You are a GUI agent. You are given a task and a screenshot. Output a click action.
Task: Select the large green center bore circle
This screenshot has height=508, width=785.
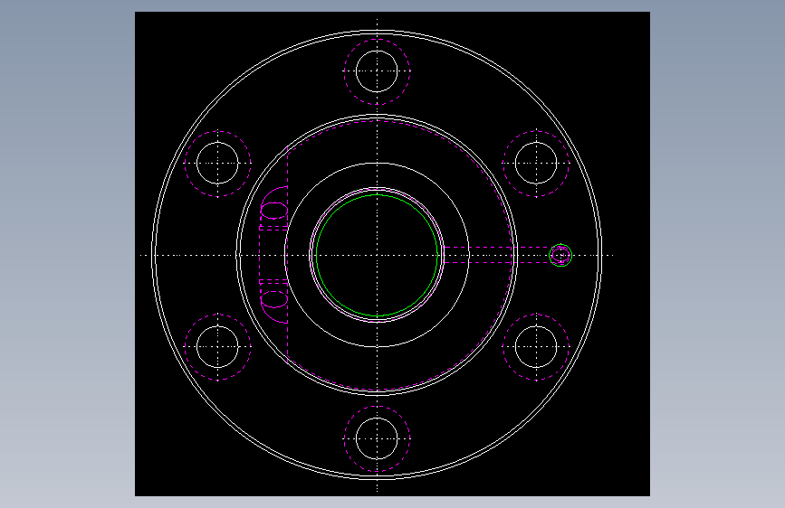click(377, 256)
